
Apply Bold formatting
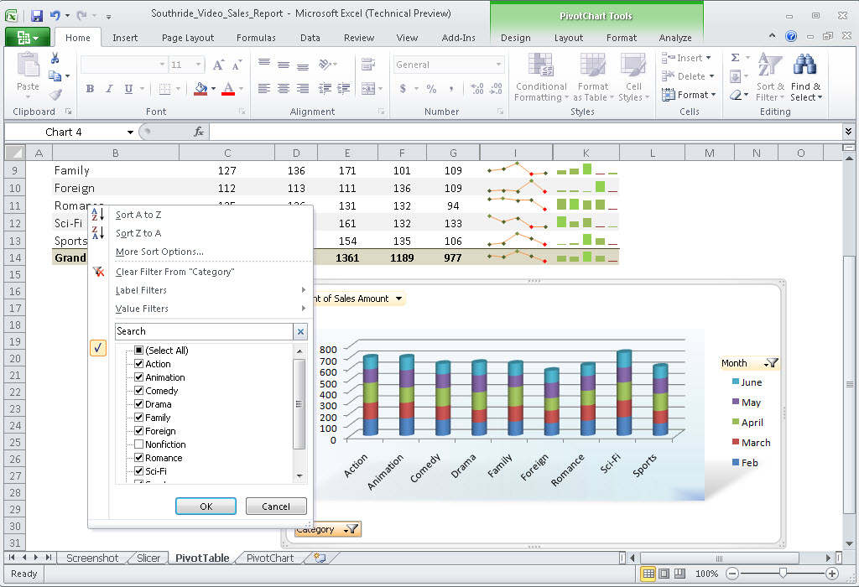coord(90,89)
